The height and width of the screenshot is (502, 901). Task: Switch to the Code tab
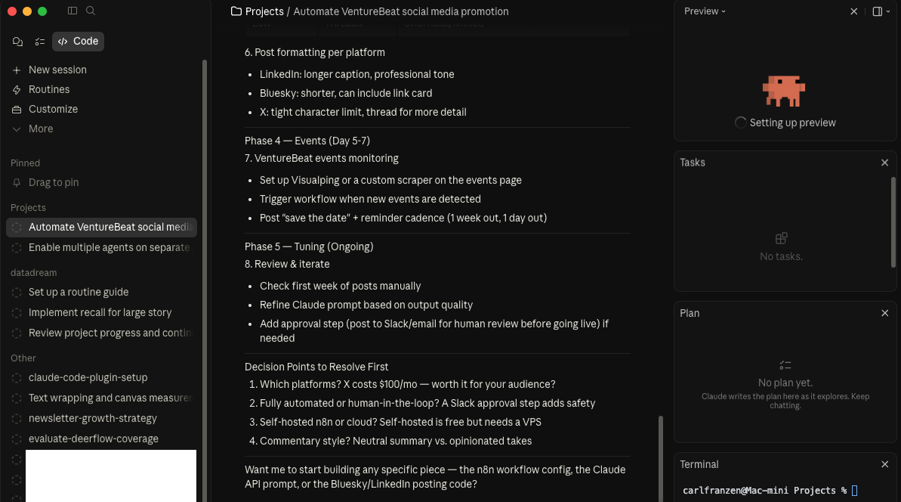click(79, 42)
